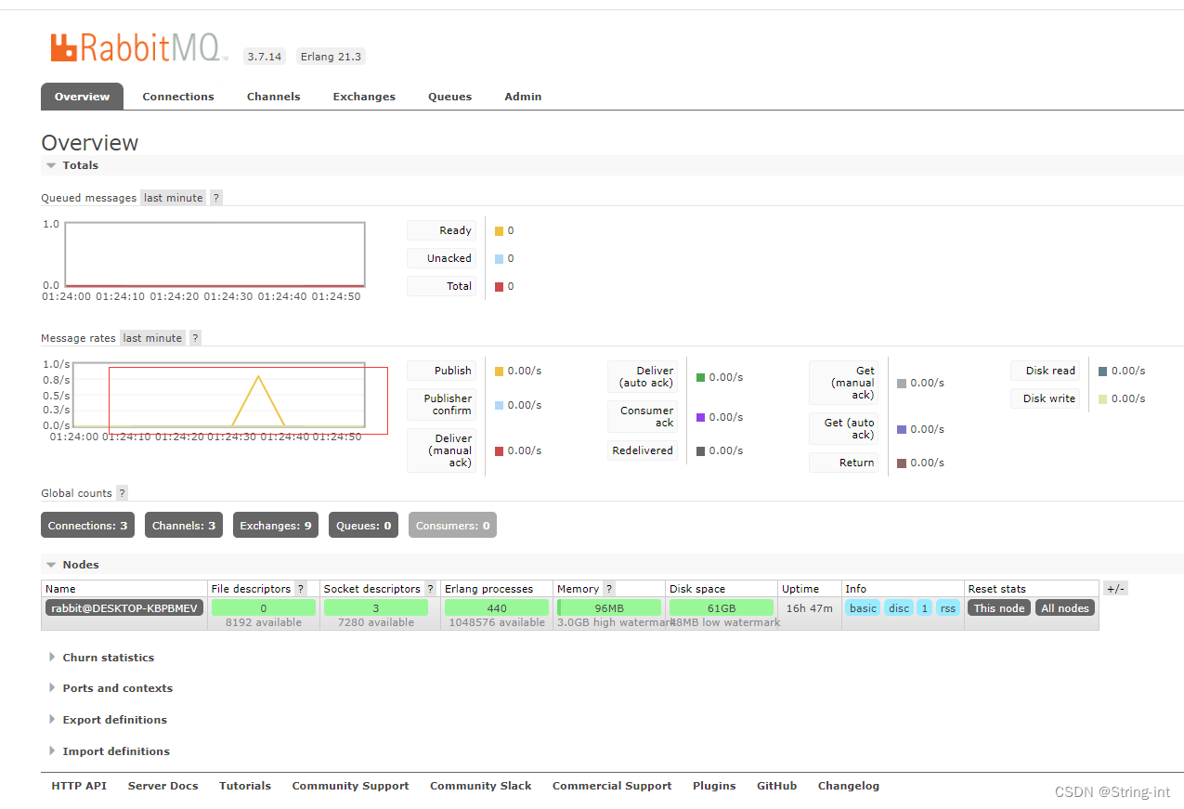
Task: Open Commercial Support link
Action: pyautogui.click(x=612, y=786)
